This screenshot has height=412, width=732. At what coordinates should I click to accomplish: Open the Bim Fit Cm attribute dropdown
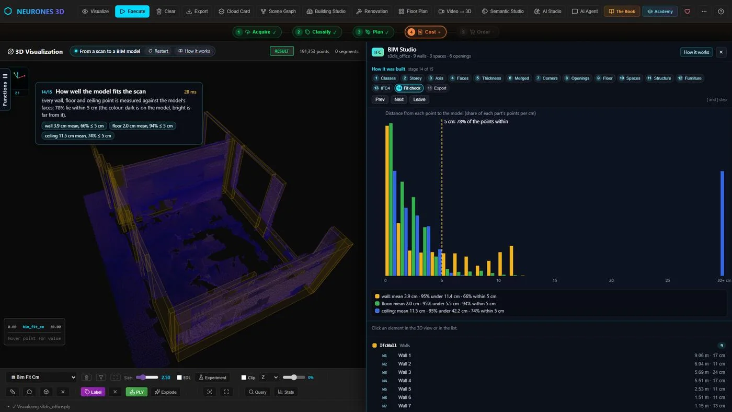pyautogui.click(x=41, y=377)
